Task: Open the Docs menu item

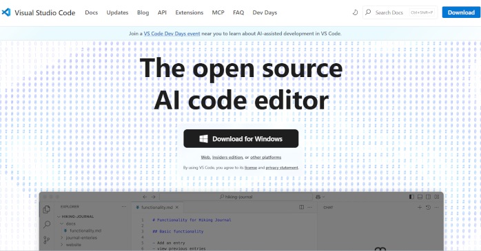Action: (x=92, y=12)
